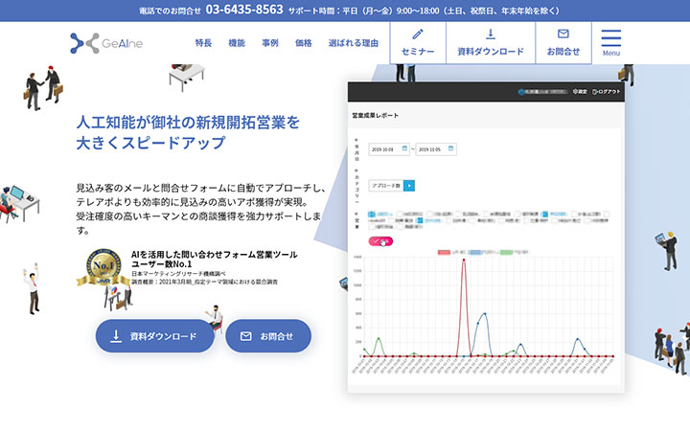This screenshot has height=431, width=690.
Task: Click the ログアウト logout icon in dashboard
Action: [x=595, y=92]
